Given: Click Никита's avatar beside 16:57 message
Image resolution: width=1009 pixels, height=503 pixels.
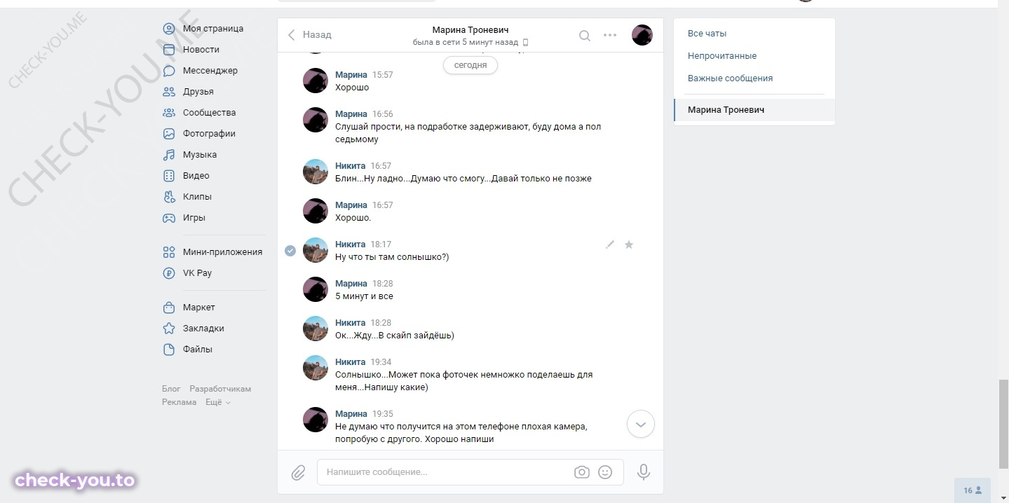Looking at the screenshot, I should (316, 172).
